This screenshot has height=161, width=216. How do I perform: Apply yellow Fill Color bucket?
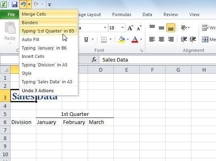(122, 39)
